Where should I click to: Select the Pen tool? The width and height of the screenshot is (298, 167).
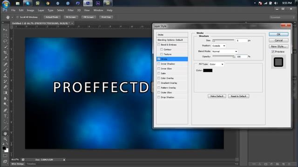pos(5,110)
